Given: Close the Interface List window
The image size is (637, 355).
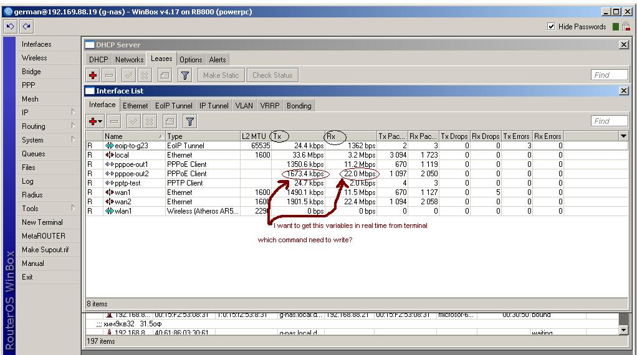Looking at the screenshot, I should [624, 91].
